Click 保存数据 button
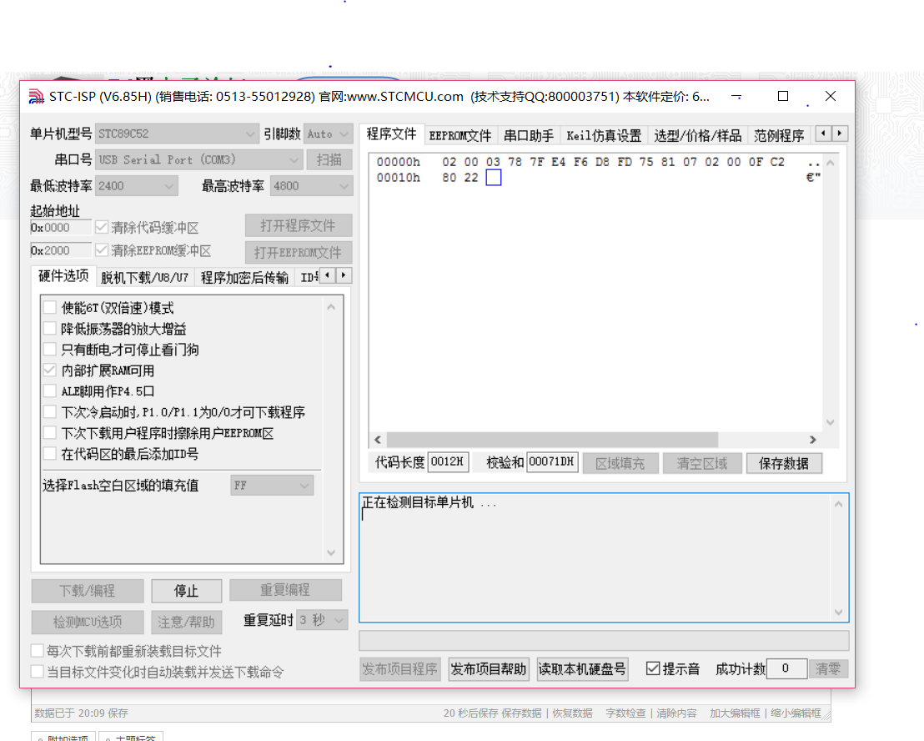The image size is (924, 741). point(783,463)
